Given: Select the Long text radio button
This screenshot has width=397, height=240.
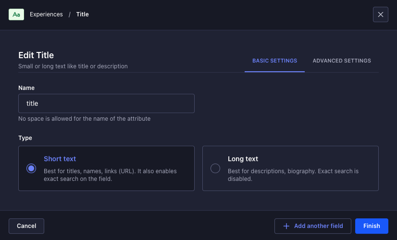Looking at the screenshot, I should coord(215,168).
